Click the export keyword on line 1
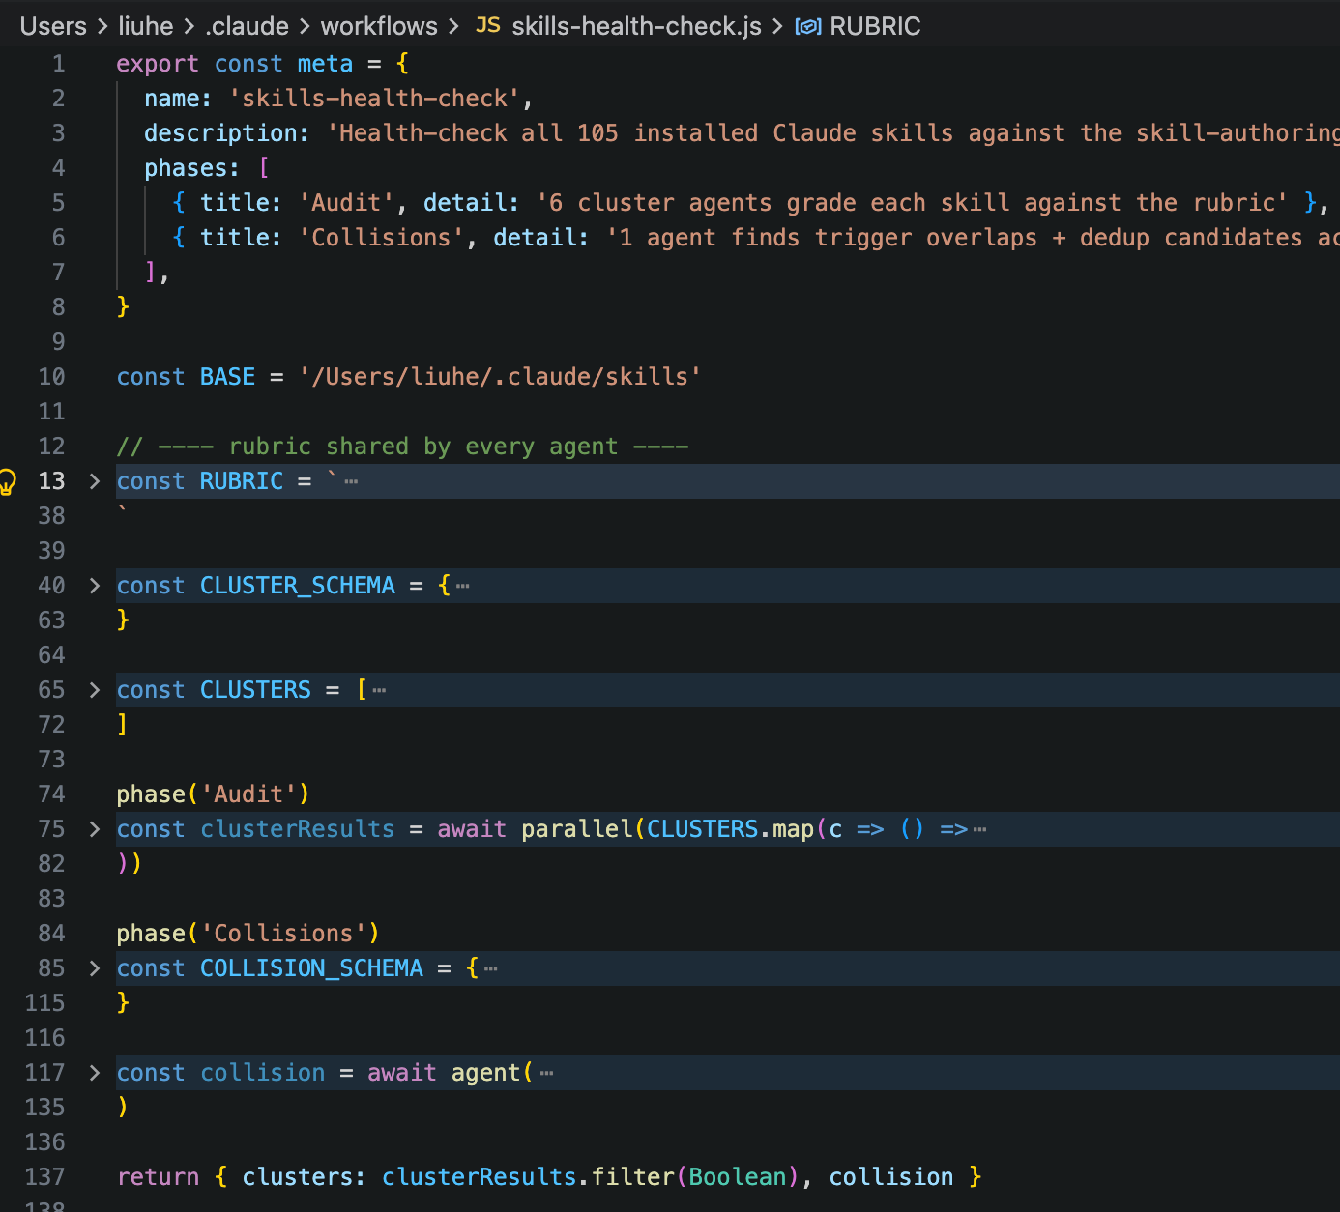 pos(158,64)
